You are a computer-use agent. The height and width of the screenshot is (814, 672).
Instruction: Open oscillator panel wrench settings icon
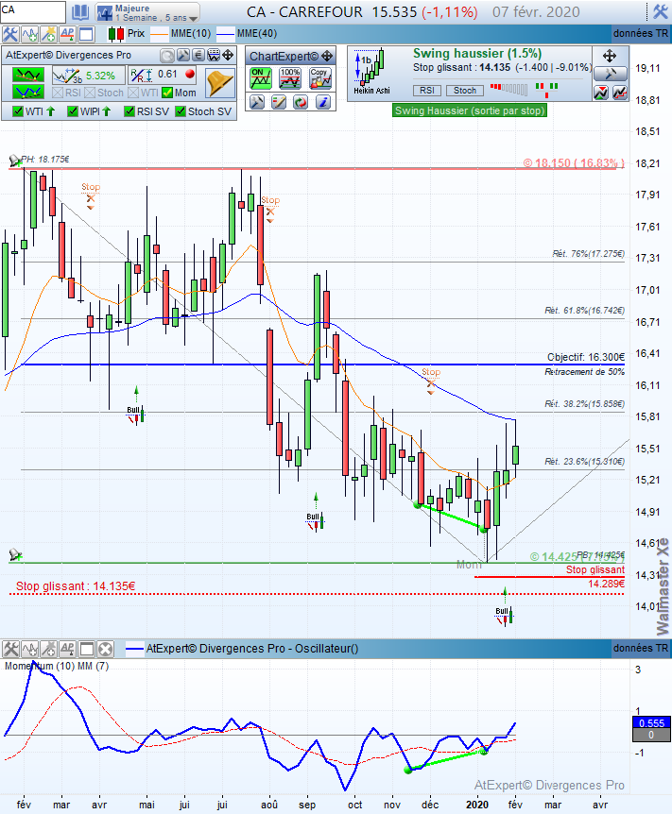pyautogui.click(x=10, y=649)
